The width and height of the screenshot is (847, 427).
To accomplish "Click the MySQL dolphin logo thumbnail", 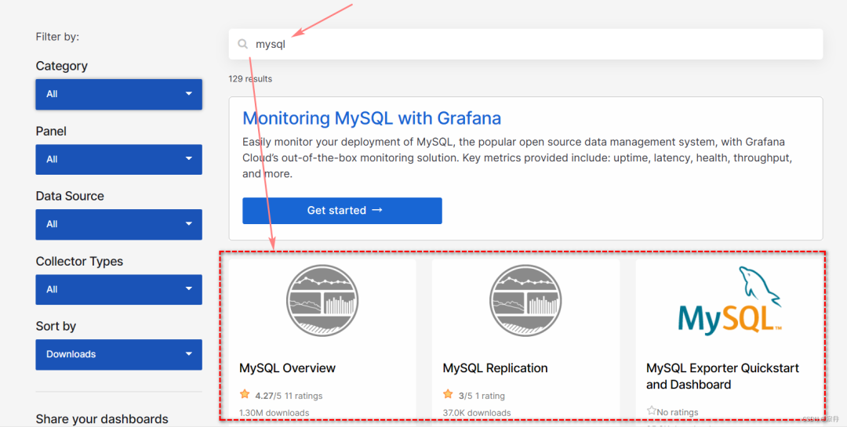I will (x=729, y=300).
